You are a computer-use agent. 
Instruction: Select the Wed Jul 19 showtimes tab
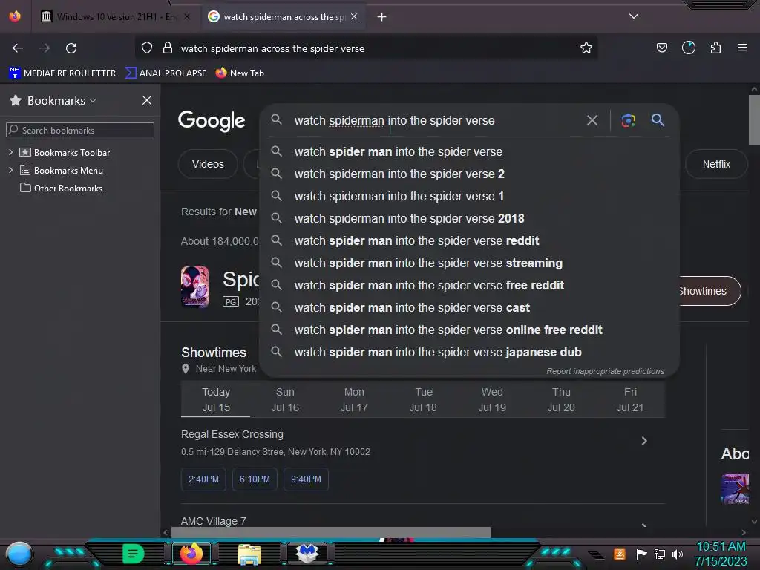[x=492, y=399]
